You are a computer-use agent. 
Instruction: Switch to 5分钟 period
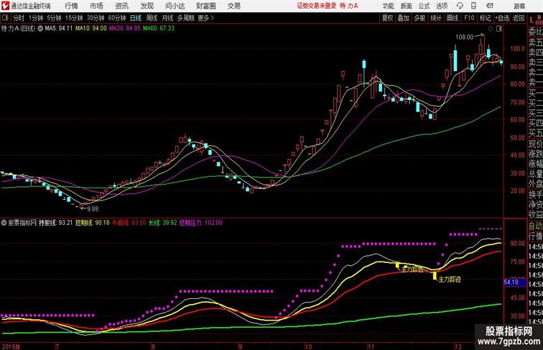coord(54,18)
